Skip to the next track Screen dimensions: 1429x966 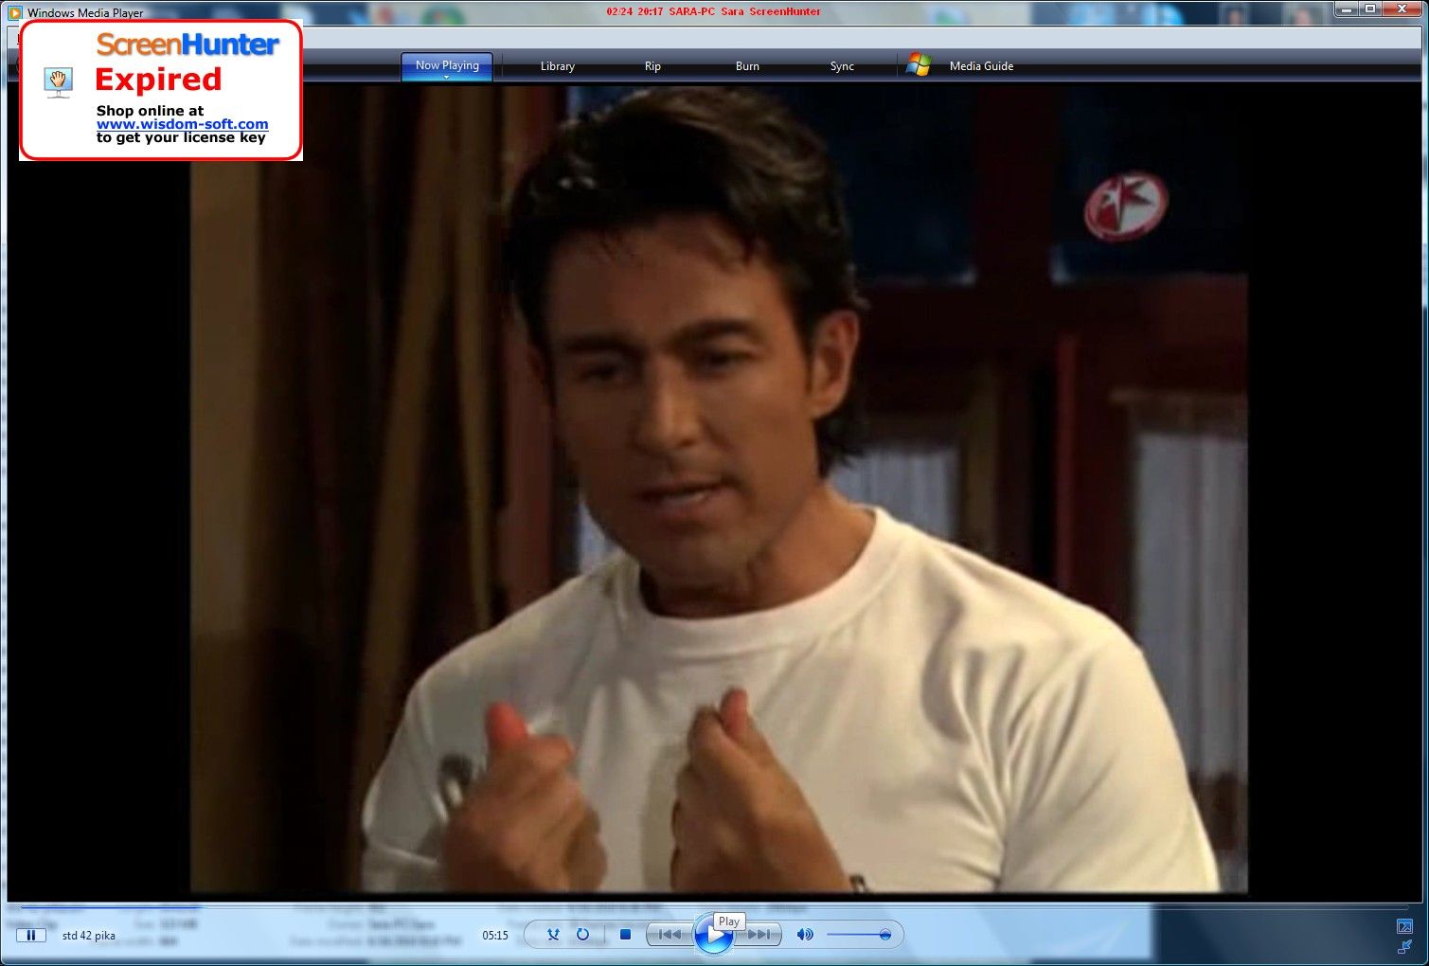pos(759,935)
